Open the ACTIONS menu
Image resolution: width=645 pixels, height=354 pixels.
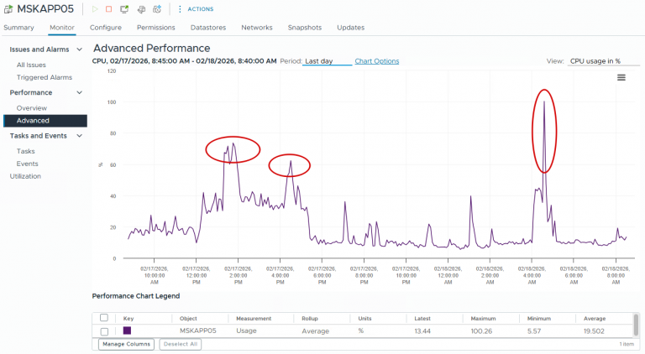pos(196,9)
